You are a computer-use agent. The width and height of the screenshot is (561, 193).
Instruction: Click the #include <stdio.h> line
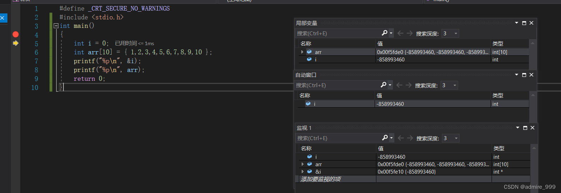[92, 17]
